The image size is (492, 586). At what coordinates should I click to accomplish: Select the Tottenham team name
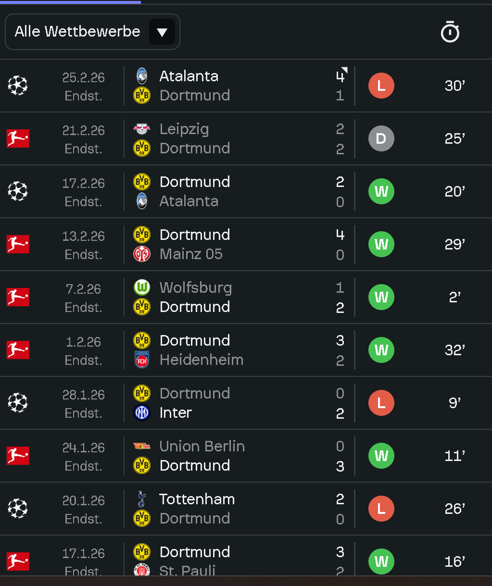click(197, 499)
